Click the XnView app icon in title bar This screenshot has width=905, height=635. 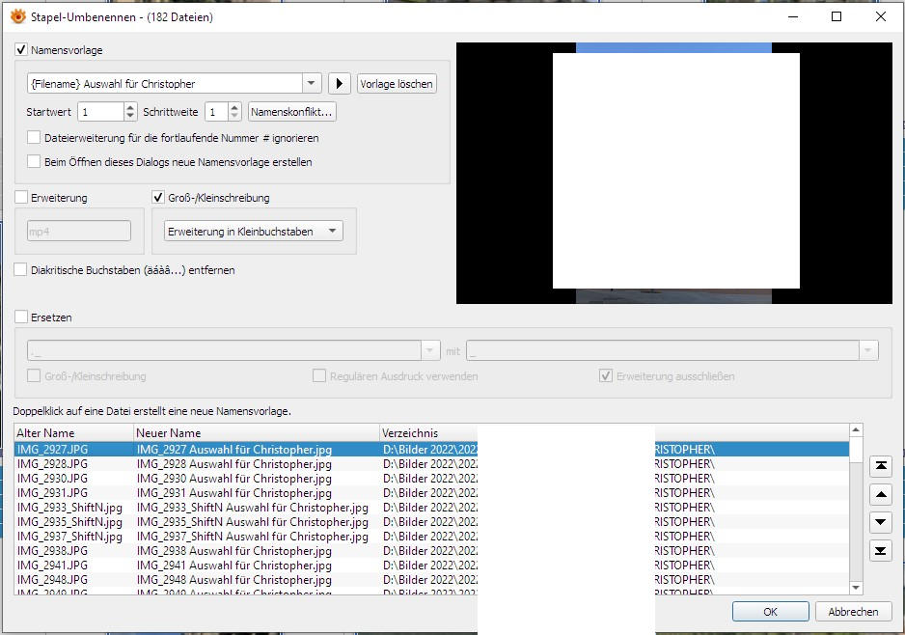point(18,16)
